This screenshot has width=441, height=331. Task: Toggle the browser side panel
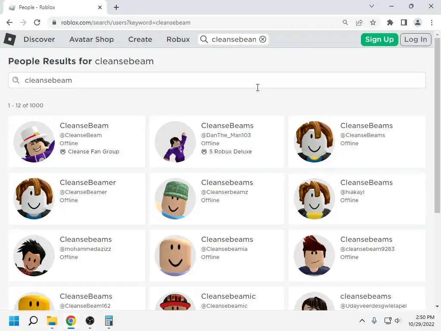point(404,22)
